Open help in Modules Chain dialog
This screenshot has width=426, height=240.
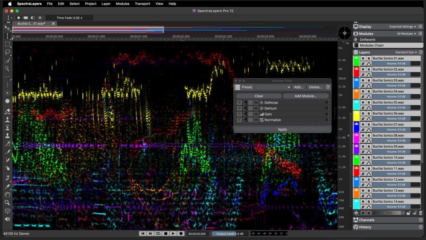click(328, 87)
